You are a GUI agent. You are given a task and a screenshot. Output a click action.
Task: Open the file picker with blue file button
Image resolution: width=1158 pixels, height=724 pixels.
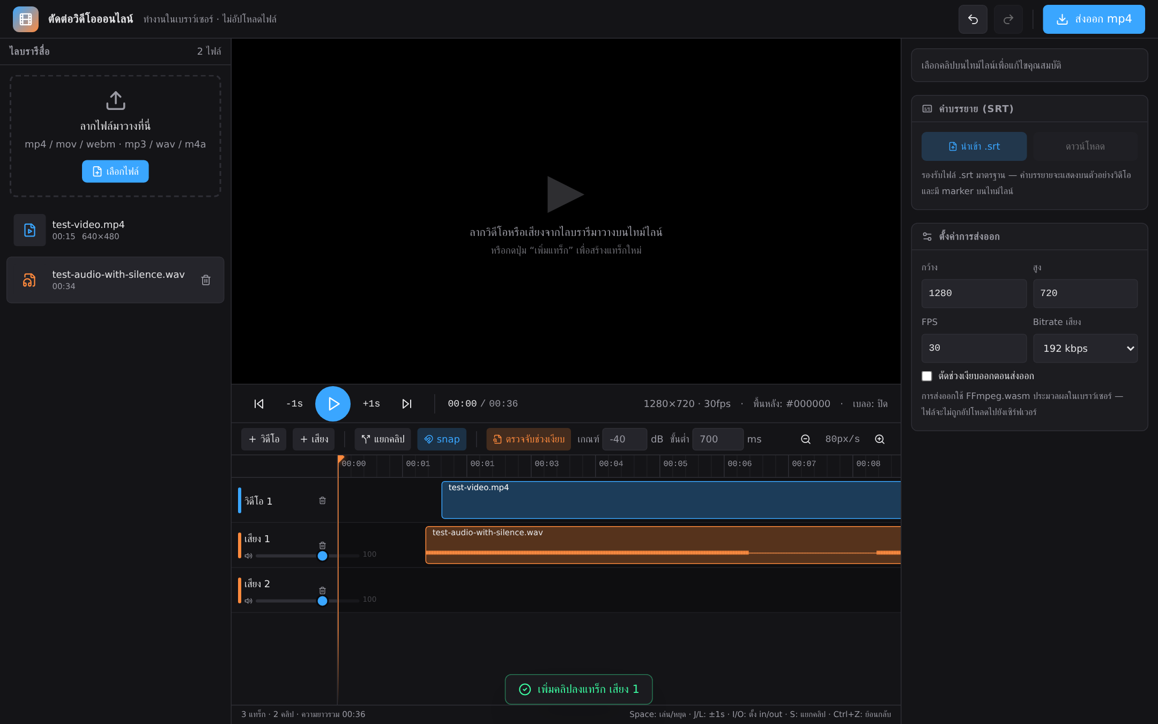(x=115, y=172)
